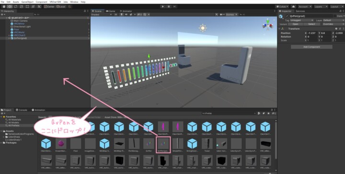Select the Move tool
The image size is (345, 174).
pyautogui.click(x=10, y=7)
